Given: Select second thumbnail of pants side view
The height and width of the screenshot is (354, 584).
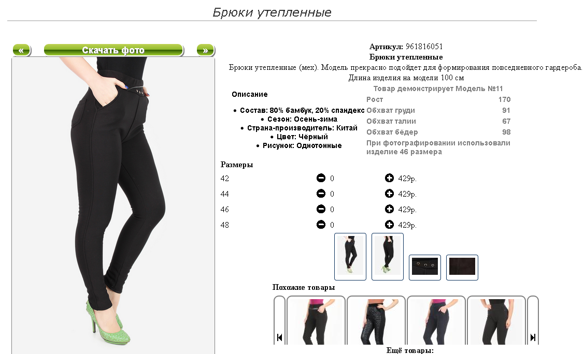Looking at the screenshot, I should click(x=388, y=257).
